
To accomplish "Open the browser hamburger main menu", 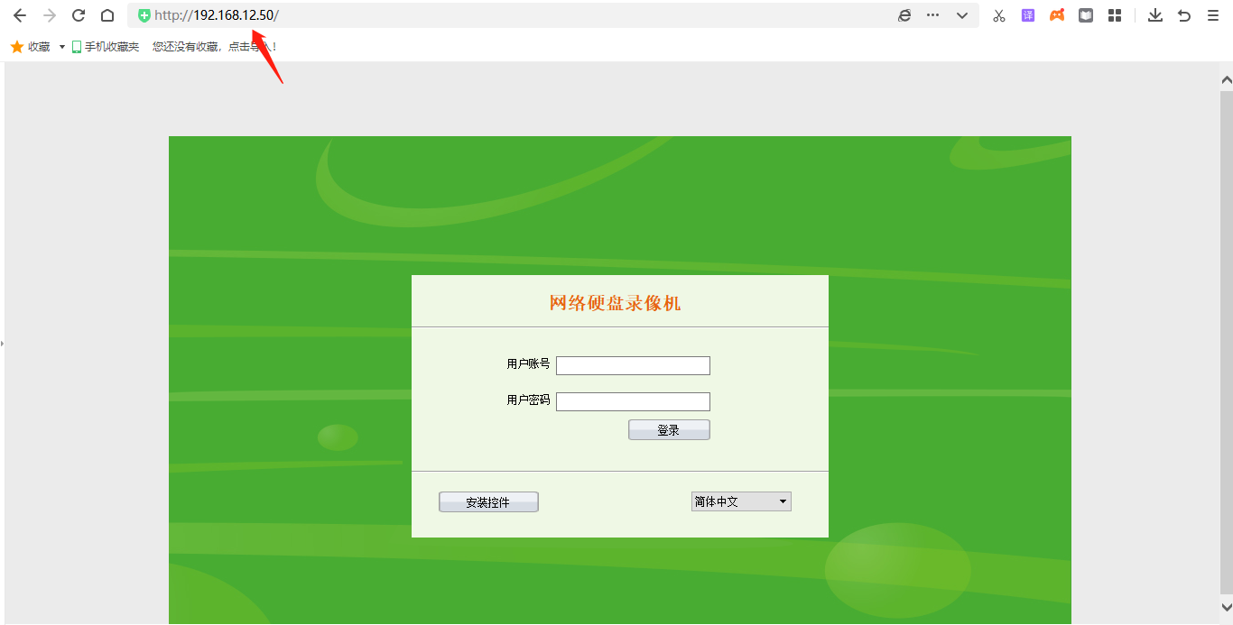I will pyautogui.click(x=1213, y=15).
